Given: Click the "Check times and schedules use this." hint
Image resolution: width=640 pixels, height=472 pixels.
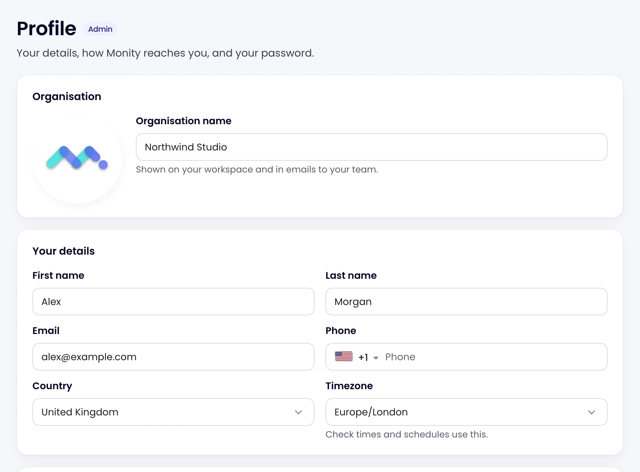Looking at the screenshot, I should click(x=407, y=434).
